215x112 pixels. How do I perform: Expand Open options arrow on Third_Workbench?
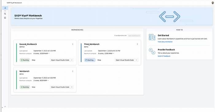(x=136, y=60)
